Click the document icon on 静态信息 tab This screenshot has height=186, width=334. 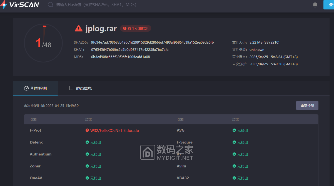71,88
